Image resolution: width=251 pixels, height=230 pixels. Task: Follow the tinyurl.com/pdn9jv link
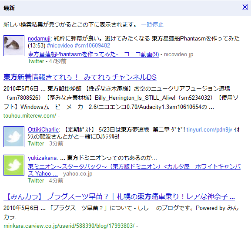pyautogui.click(x=209, y=129)
